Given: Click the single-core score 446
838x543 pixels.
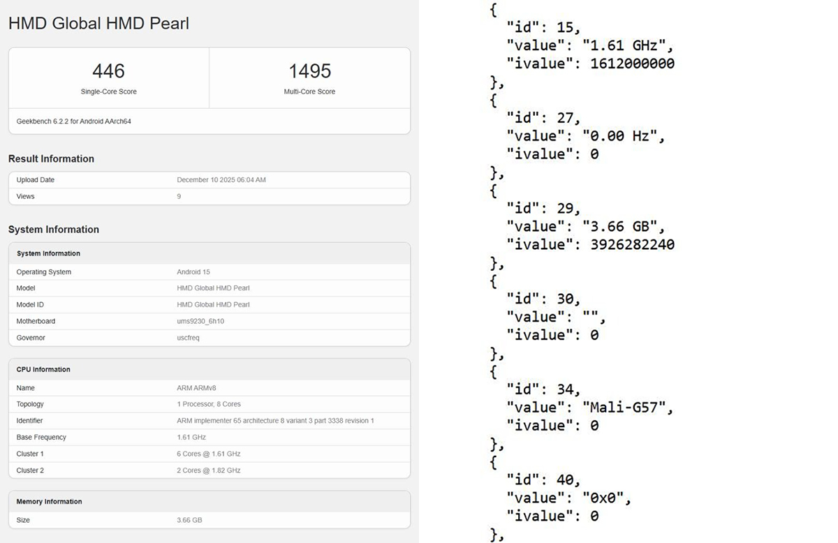Looking at the screenshot, I should click(108, 70).
